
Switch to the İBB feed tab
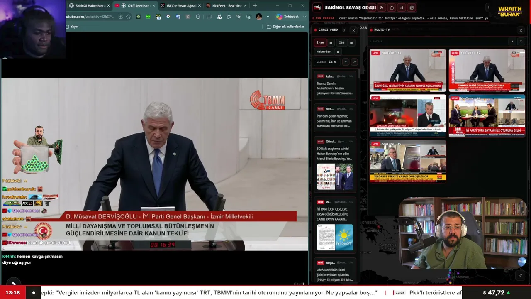(341, 42)
